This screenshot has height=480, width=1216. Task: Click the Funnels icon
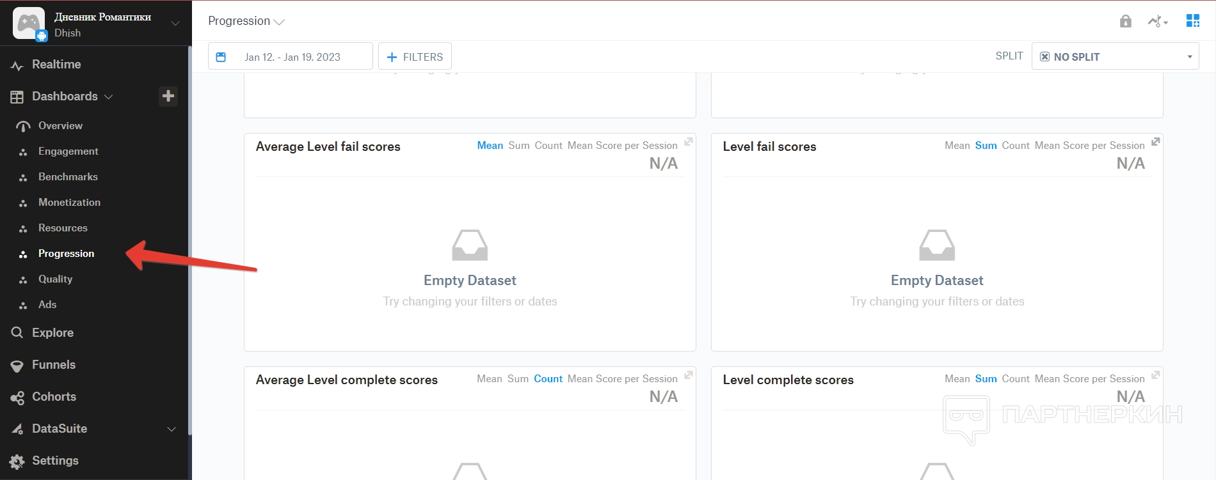tap(17, 366)
